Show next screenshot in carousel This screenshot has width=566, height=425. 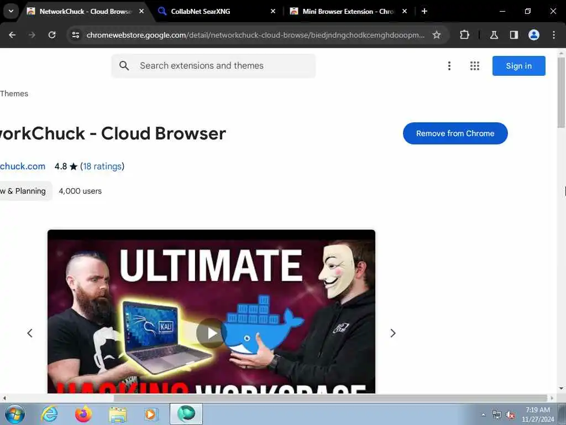pyautogui.click(x=393, y=333)
